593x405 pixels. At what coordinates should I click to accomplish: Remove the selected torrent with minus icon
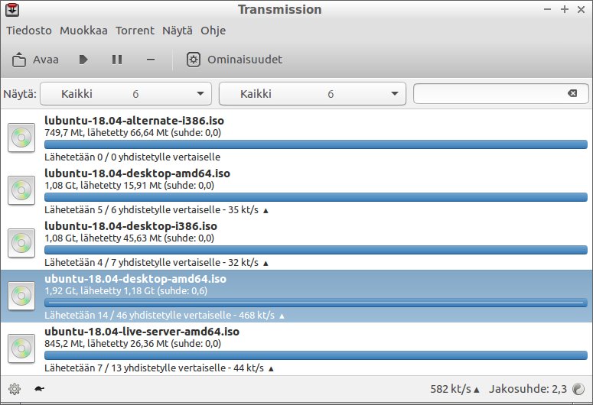tap(151, 60)
